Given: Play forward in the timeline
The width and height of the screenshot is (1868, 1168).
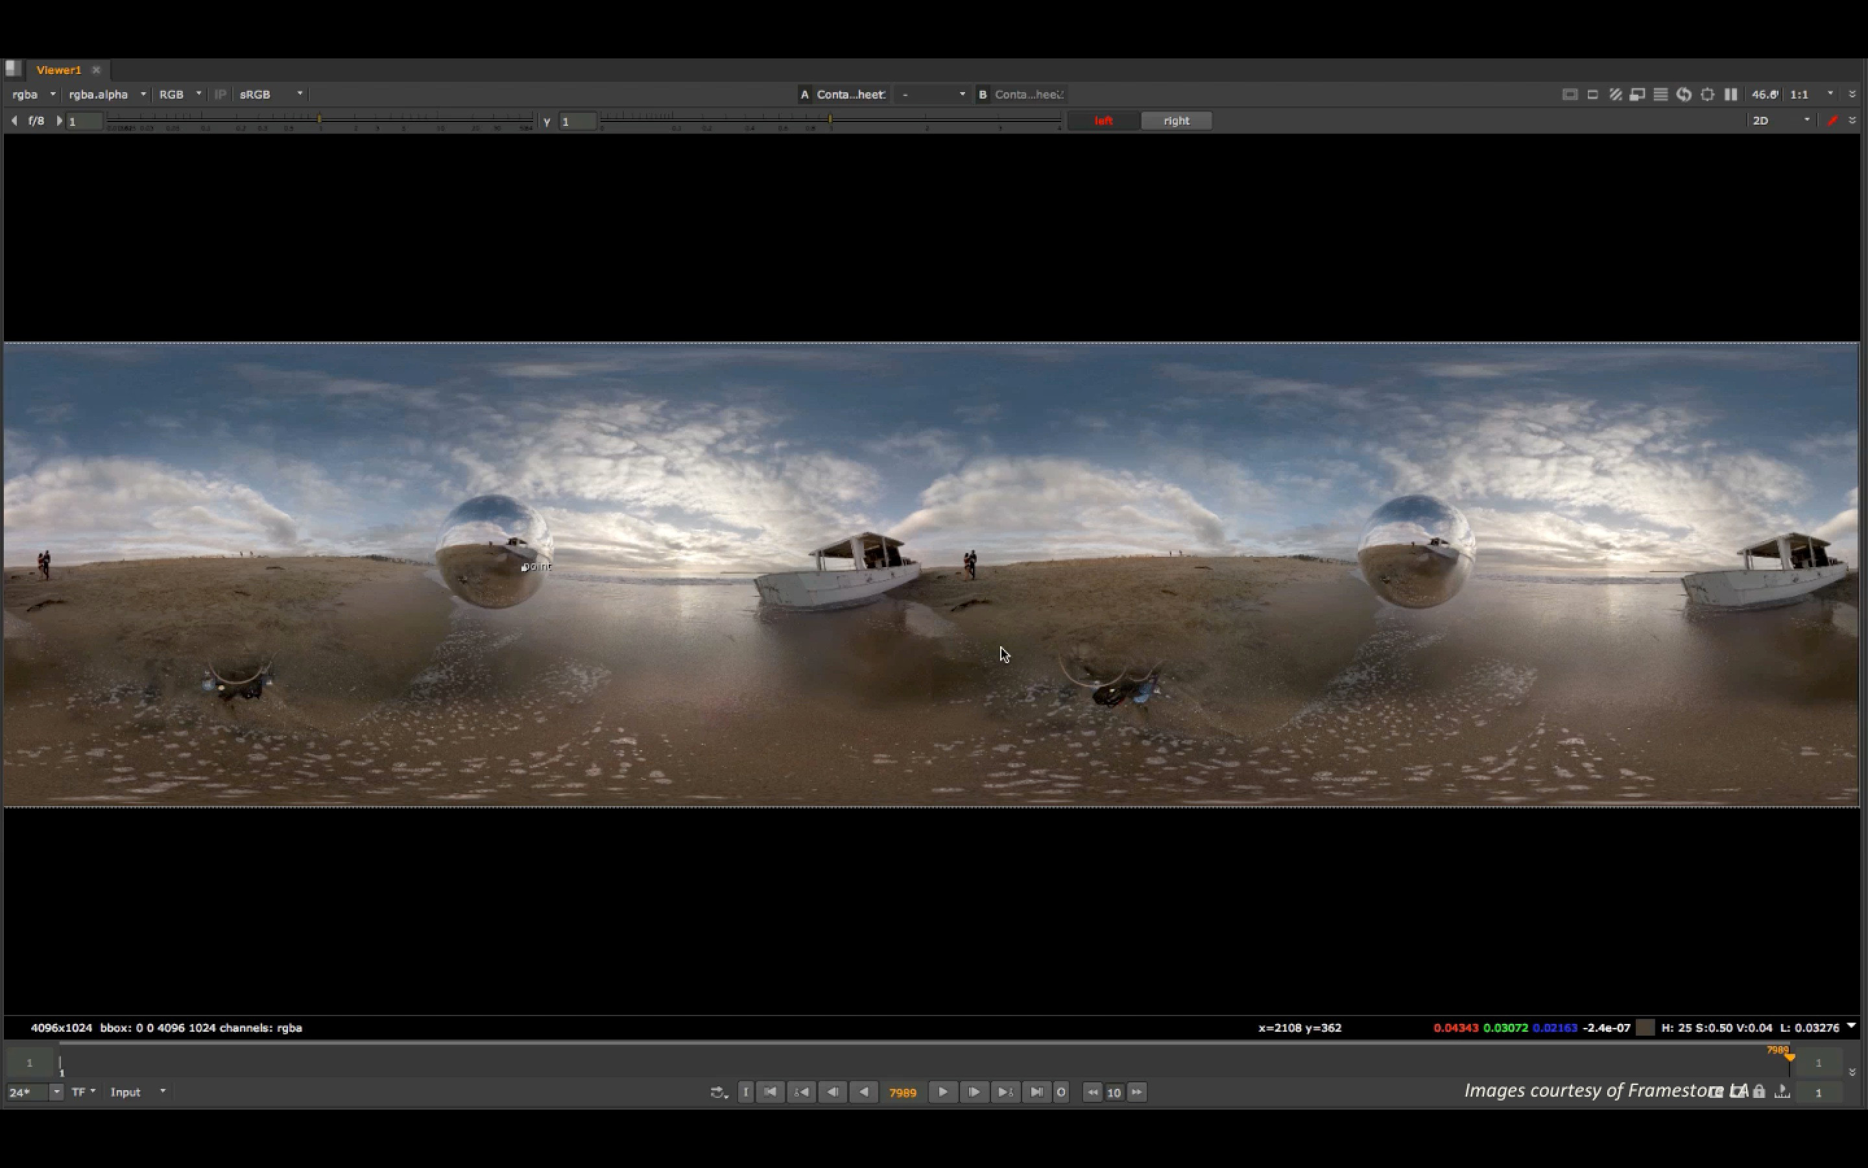Looking at the screenshot, I should pyautogui.click(x=942, y=1092).
